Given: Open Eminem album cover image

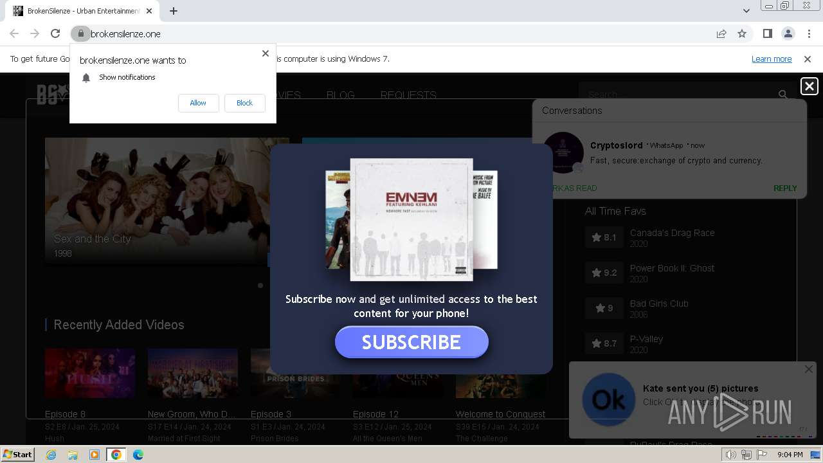Looking at the screenshot, I should pos(411,219).
